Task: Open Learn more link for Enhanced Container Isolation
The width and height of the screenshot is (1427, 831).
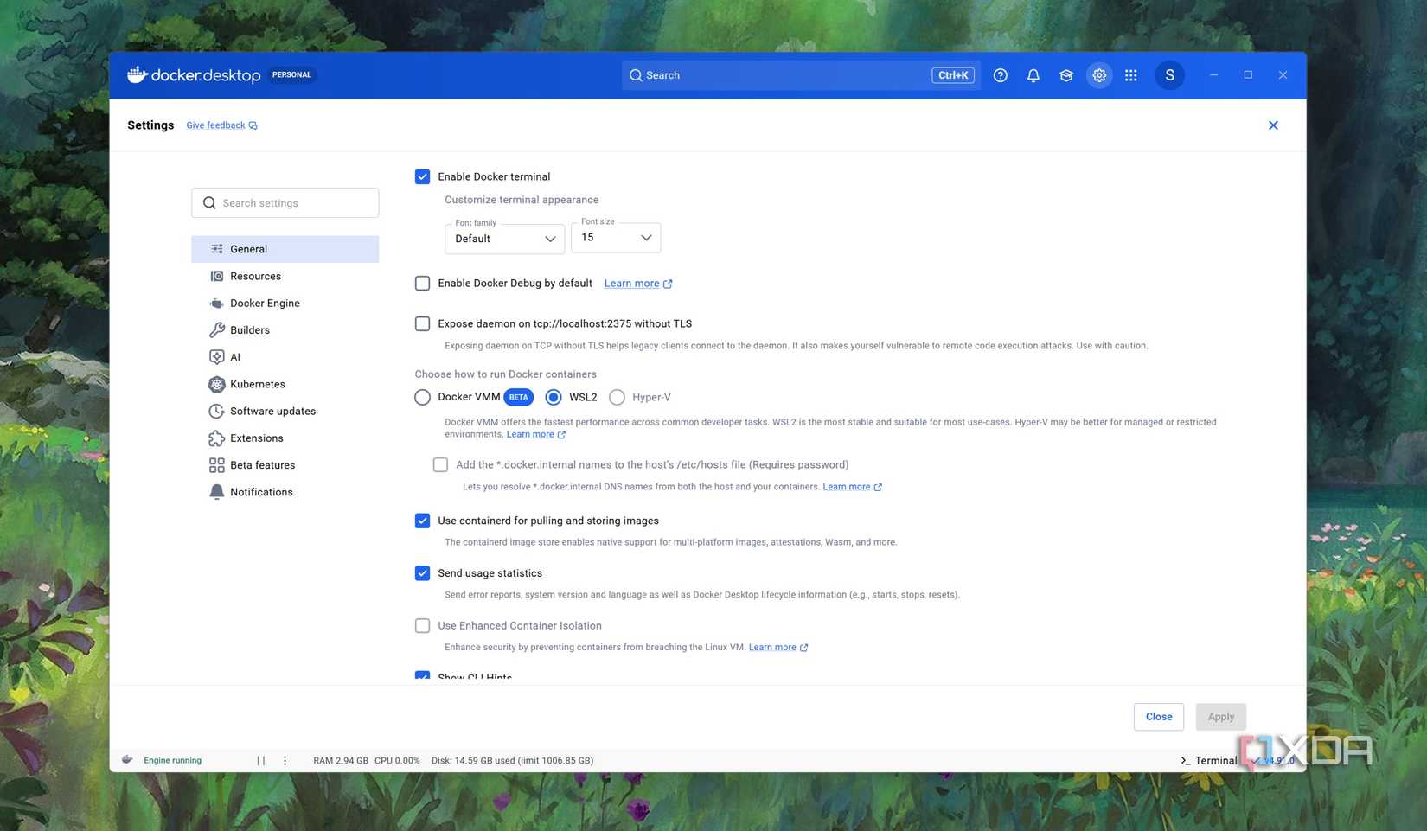Action: [778, 648]
